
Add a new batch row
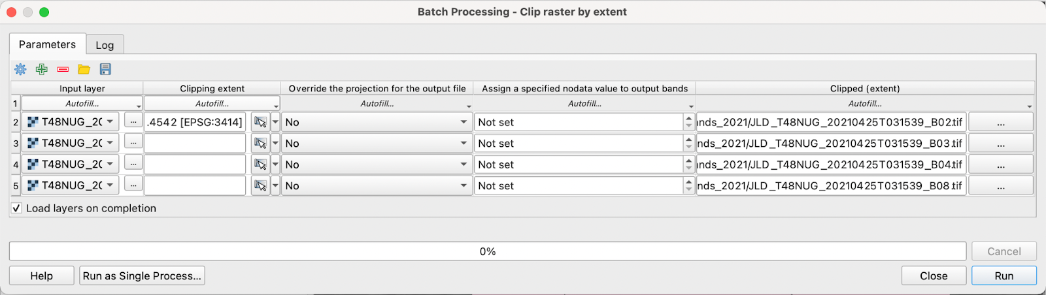(42, 69)
